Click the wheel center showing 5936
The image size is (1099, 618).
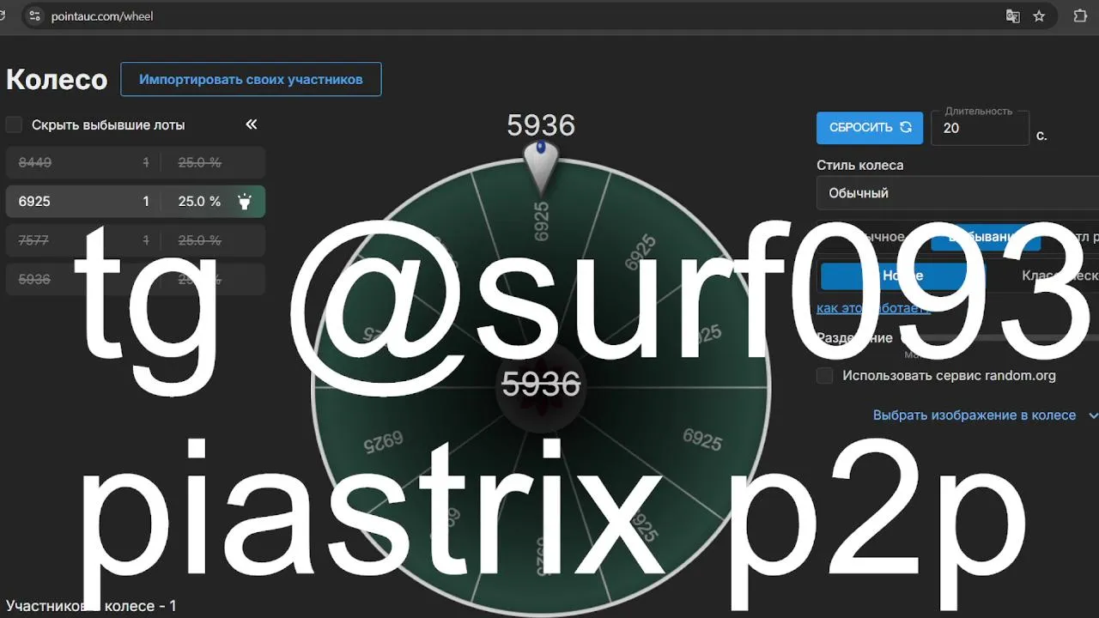click(541, 384)
